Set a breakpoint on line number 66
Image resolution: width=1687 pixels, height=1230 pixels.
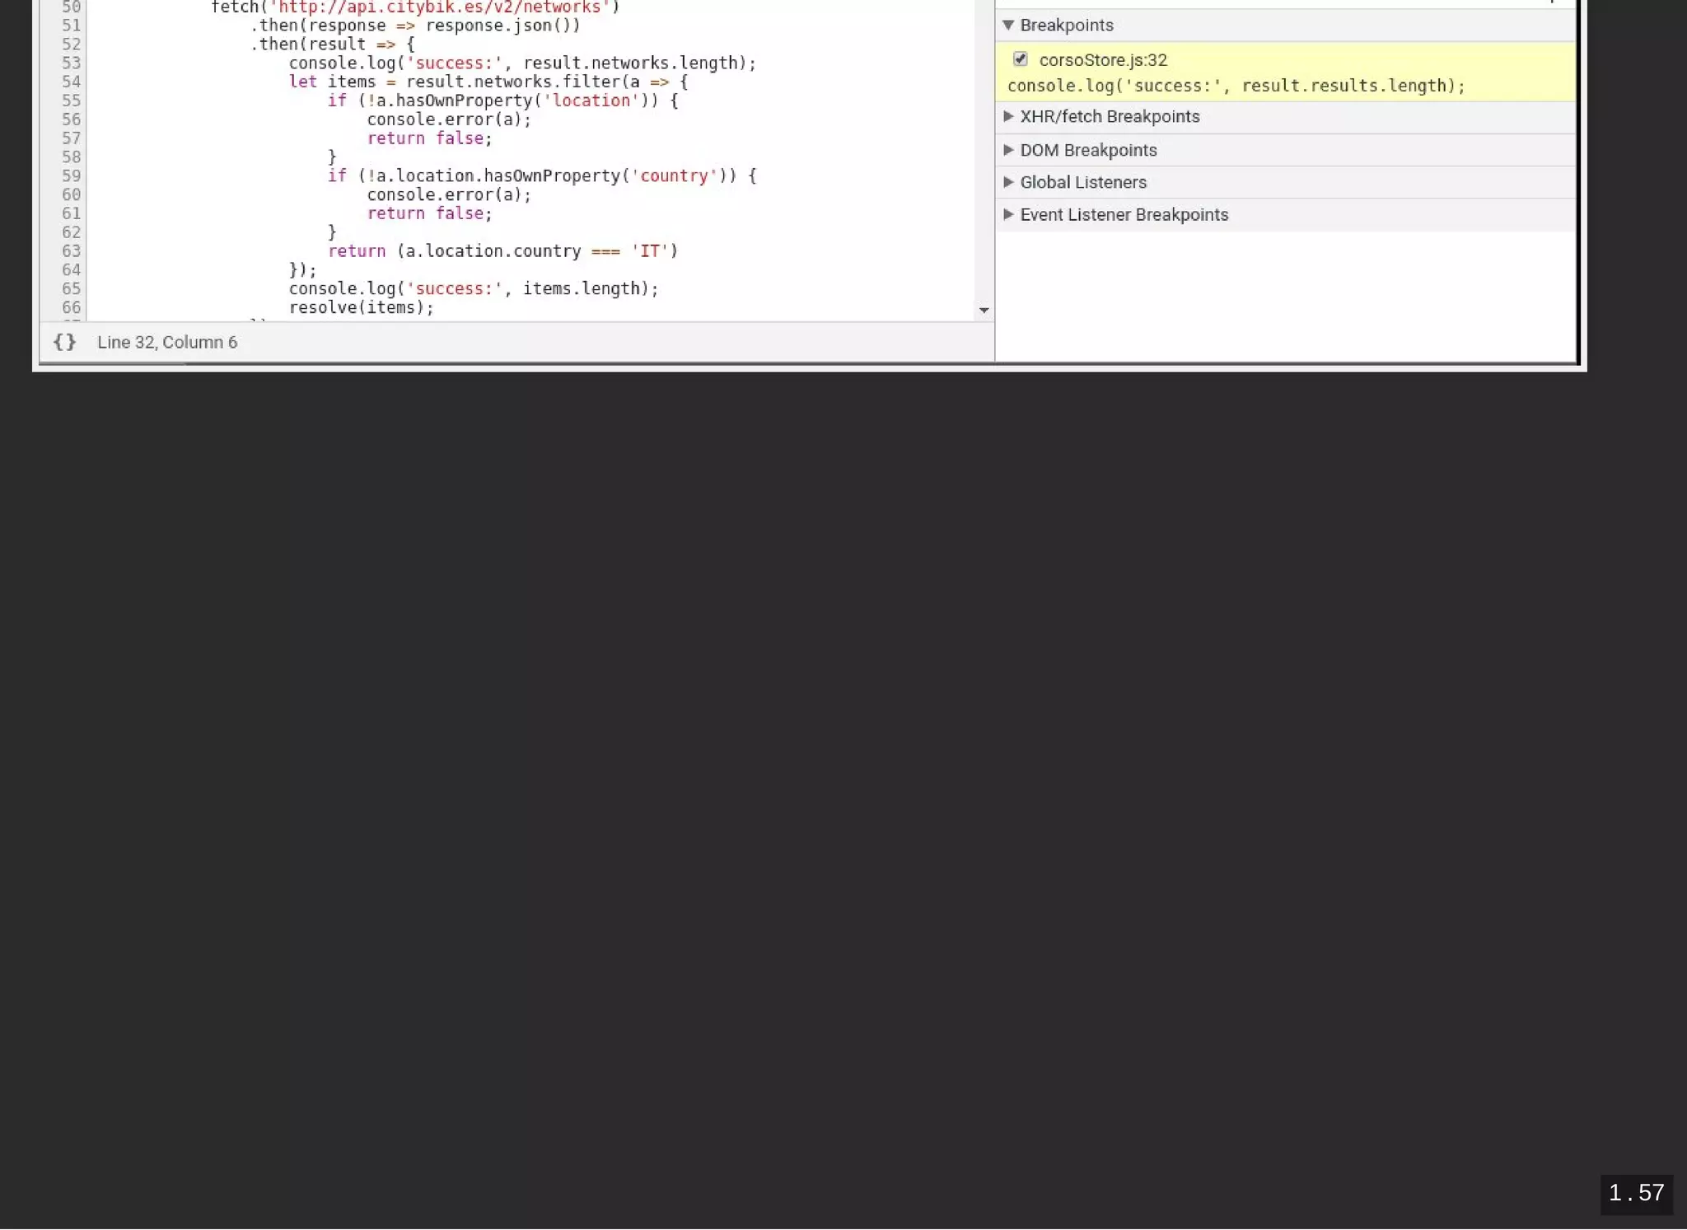71,307
